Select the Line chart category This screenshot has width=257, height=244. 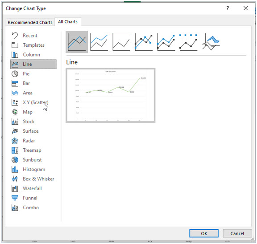(33, 64)
